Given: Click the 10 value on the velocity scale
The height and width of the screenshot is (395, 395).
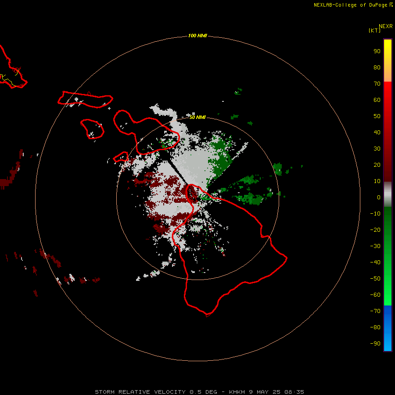Looking at the screenshot, I should (x=377, y=181).
